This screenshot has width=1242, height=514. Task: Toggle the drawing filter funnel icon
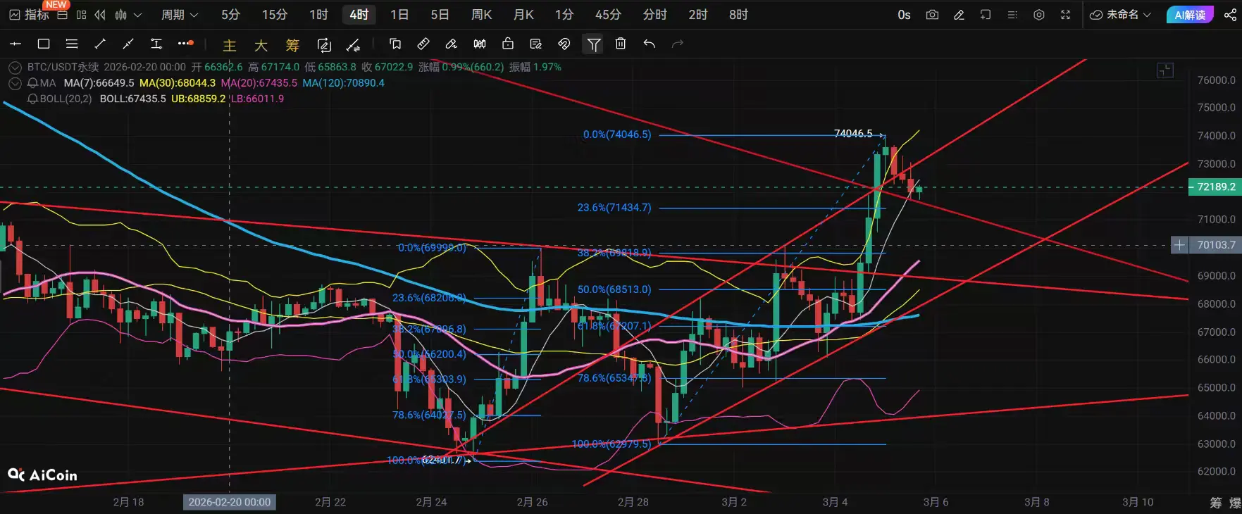pyautogui.click(x=594, y=45)
